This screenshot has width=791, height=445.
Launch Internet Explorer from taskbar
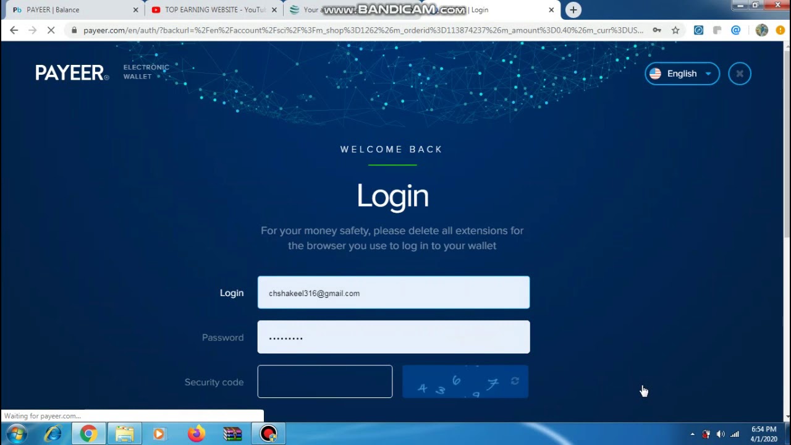click(53, 434)
